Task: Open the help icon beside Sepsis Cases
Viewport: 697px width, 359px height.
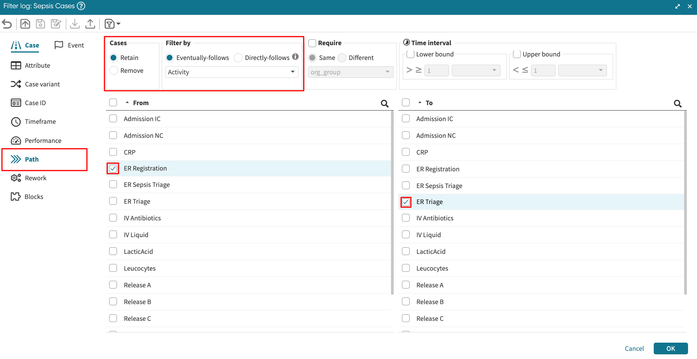Action: (81, 6)
